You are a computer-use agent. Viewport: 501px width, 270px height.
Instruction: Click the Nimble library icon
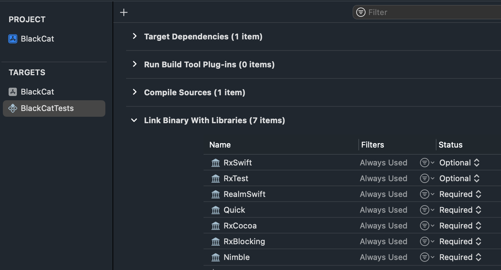pyautogui.click(x=215, y=257)
